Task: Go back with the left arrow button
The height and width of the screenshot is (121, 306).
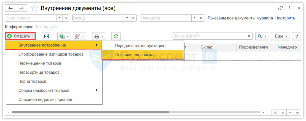Action: click(10, 8)
